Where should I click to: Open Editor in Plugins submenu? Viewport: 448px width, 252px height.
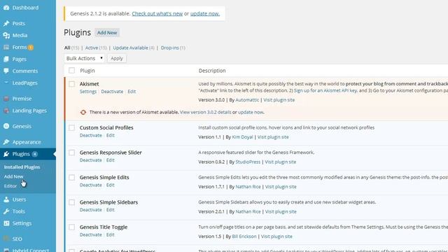pyautogui.click(x=10, y=186)
